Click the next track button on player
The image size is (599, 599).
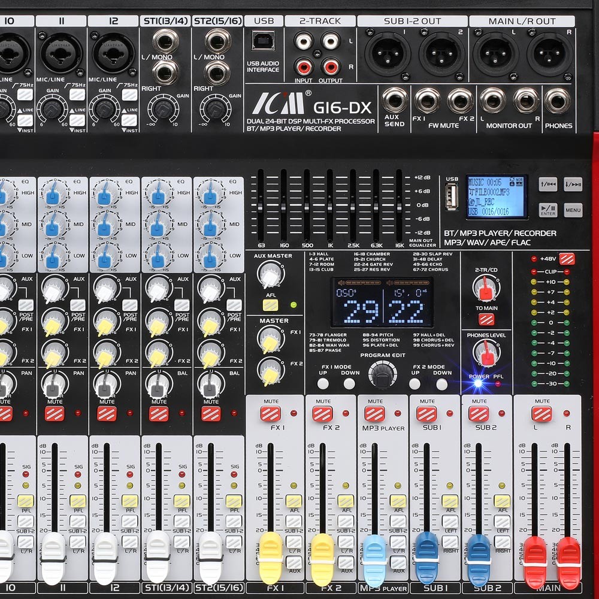click(x=573, y=184)
